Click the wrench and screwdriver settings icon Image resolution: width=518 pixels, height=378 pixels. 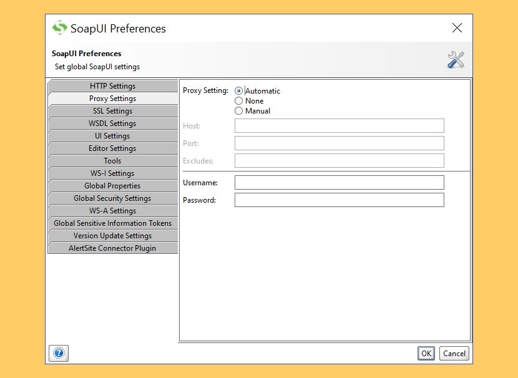[456, 59]
